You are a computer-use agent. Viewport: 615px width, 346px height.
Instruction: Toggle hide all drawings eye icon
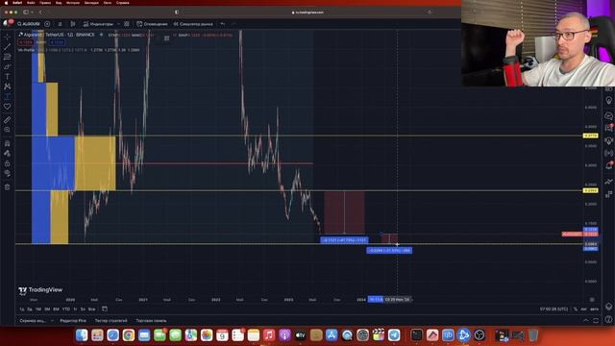pos(7,173)
